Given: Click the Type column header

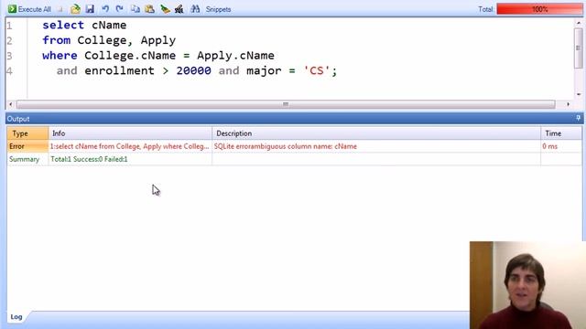Looking at the screenshot, I should 27,133.
